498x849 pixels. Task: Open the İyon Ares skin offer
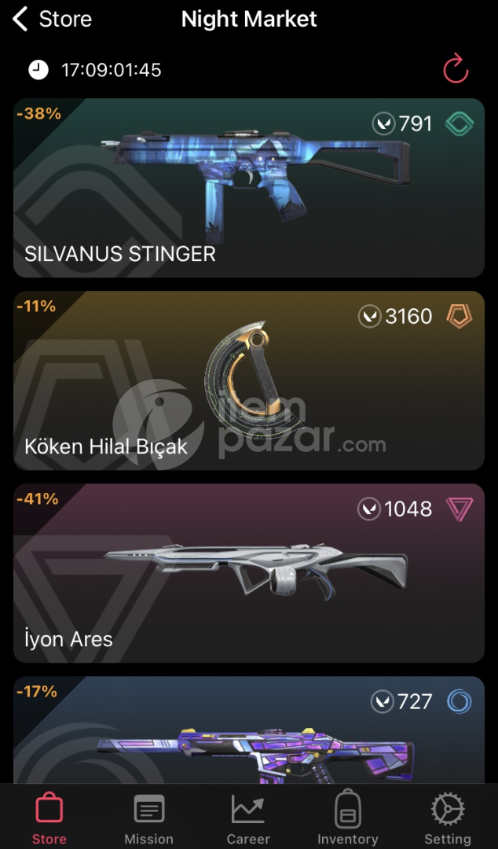tap(249, 573)
